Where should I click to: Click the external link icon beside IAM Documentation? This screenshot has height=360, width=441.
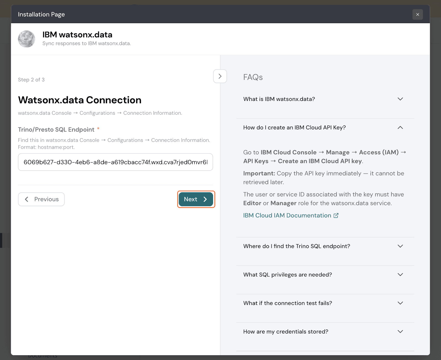pyautogui.click(x=336, y=215)
